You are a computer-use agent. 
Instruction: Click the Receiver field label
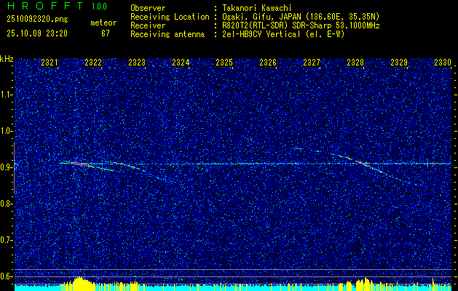point(148,25)
